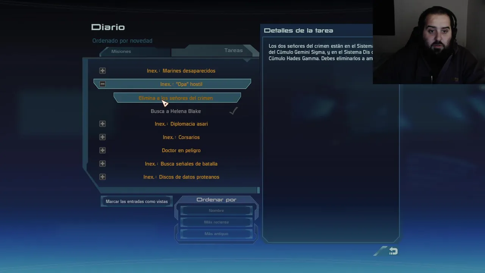Expand the Busca señales de batalla entry
The width and height of the screenshot is (485, 273).
[x=102, y=164]
